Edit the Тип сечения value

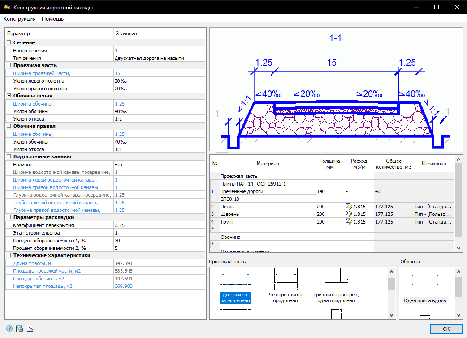tap(160, 58)
